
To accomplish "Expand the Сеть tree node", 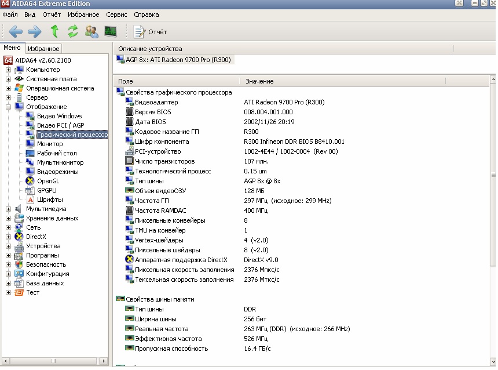I will [x=8, y=227].
